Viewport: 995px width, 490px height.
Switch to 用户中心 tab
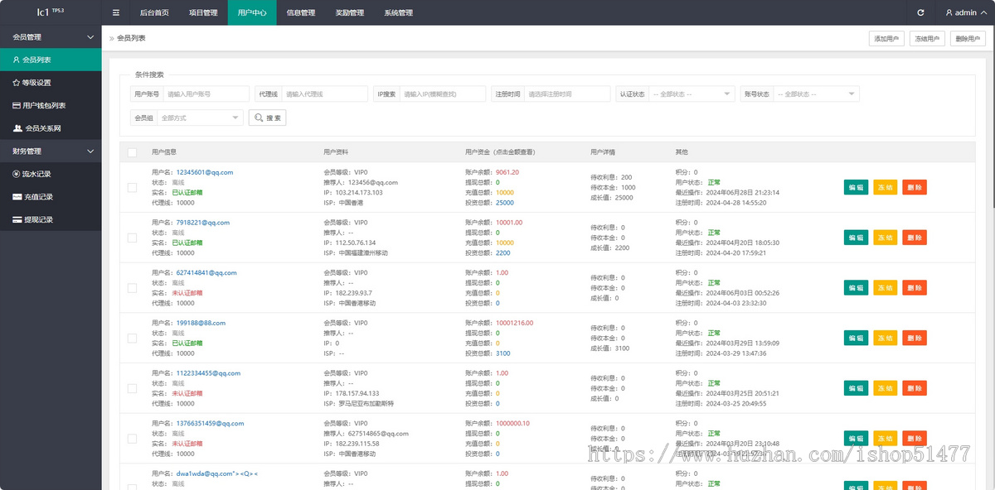click(x=252, y=12)
